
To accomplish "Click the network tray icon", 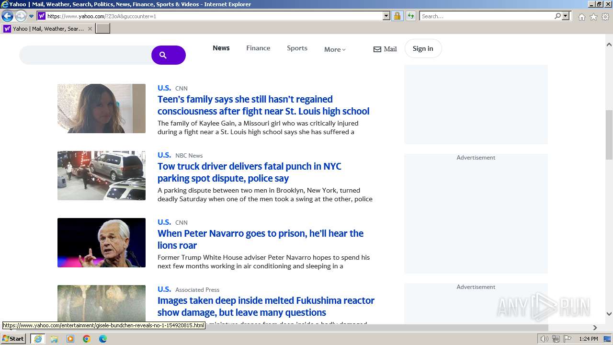I will point(556,339).
